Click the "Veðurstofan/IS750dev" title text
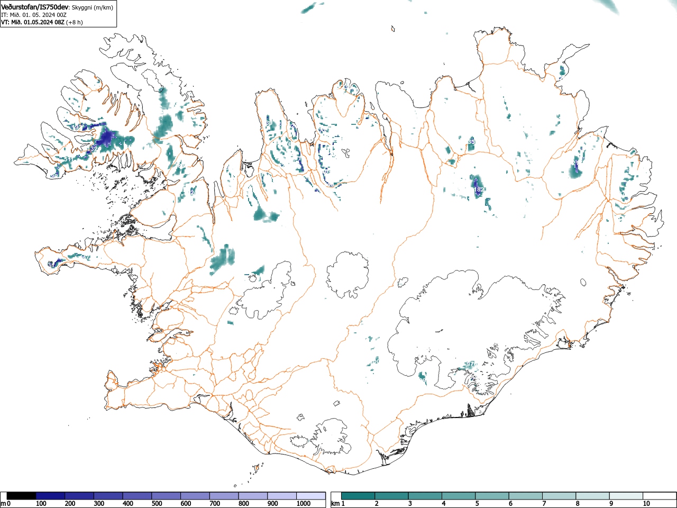 (35, 7)
